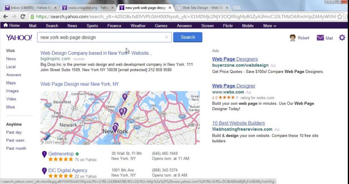Image resolution: width=349 pixels, height=184 pixels.
Task: Open the purple Mail envelope icon
Action: pyautogui.click(x=320, y=38)
